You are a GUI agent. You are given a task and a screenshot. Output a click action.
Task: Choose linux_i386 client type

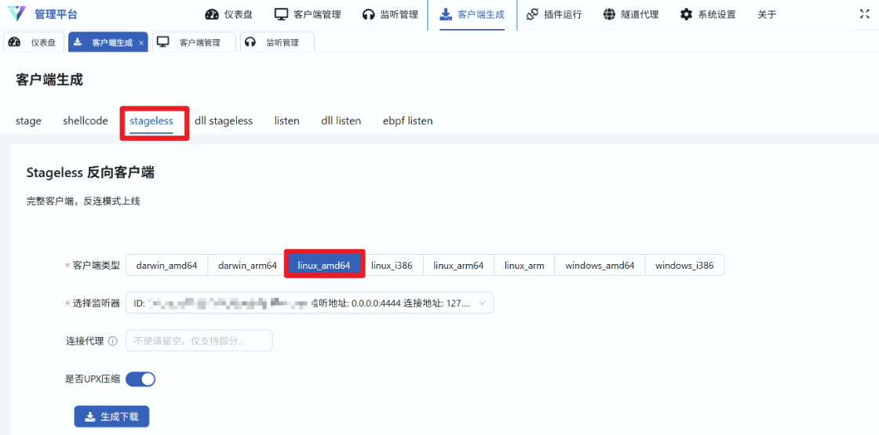coord(392,266)
